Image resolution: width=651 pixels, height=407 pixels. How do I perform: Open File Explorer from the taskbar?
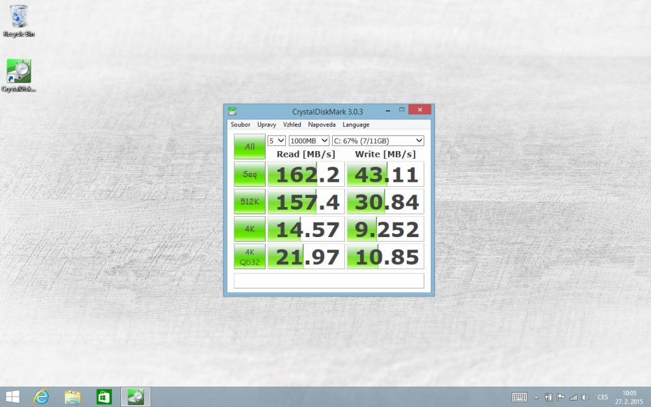click(x=72, y=397)
